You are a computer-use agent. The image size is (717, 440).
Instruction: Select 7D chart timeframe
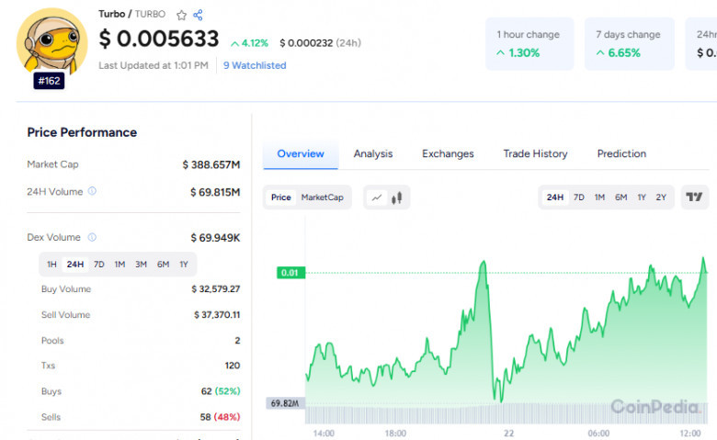pyautogui.click(x=579, y=197)
